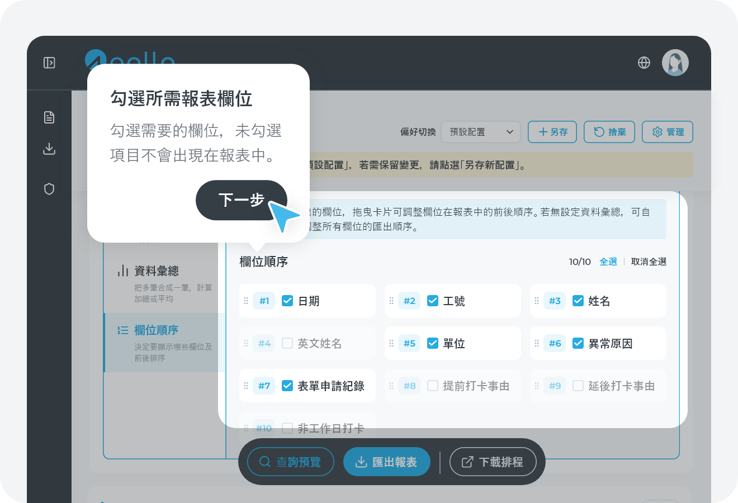The height and width of the screenshot is (503, 738).
Task: Click the drag handle of 表單申請紀錄 card
Action: click(246, 386)
